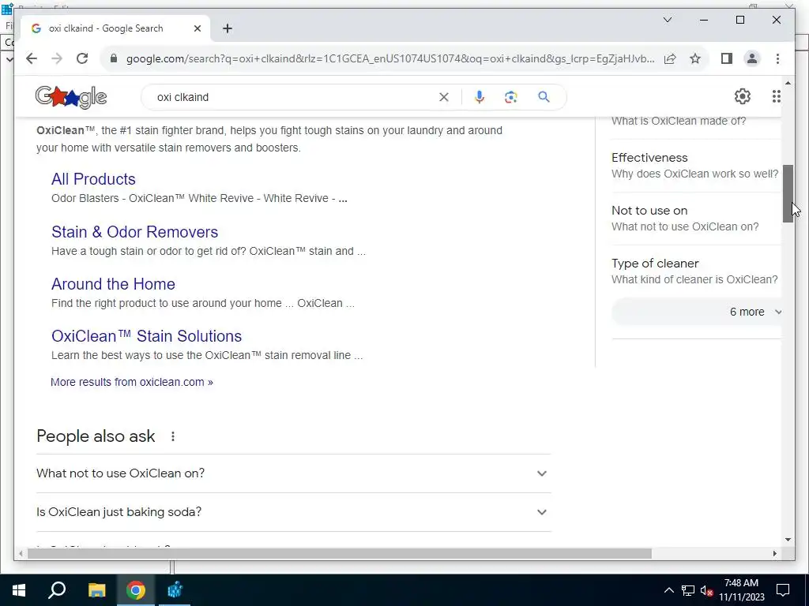This screenshot has width=809, height=606.
Task: Reload the Google search page
Action: [x=82, y=58]
